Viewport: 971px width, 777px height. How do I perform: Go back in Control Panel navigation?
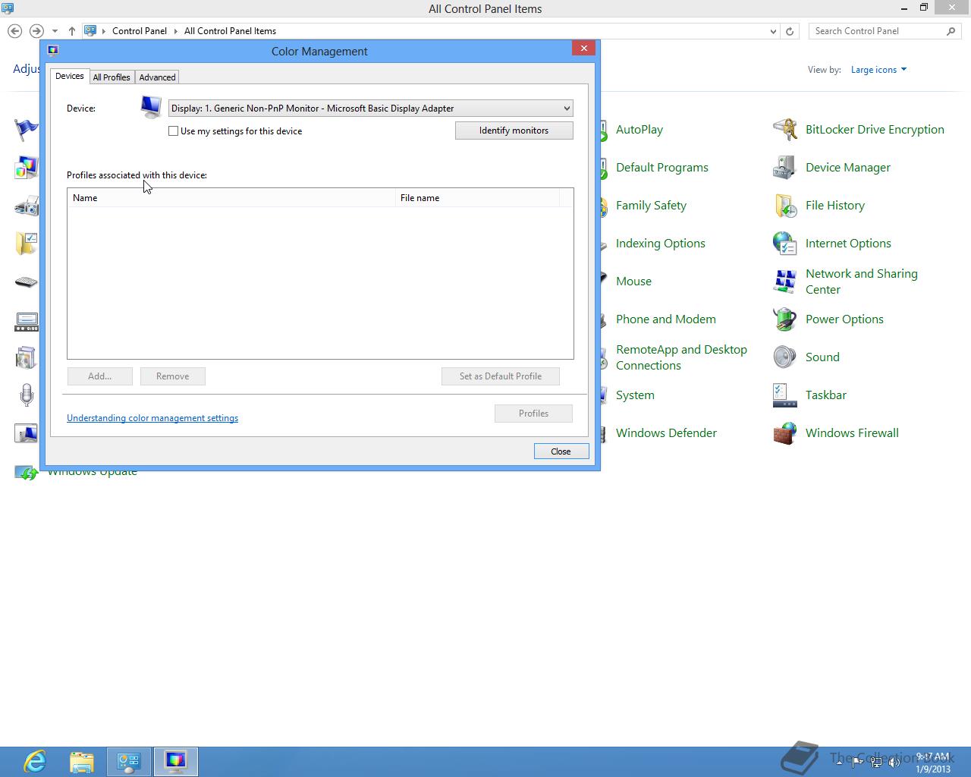pyautogui.click(x=14, y=31)
